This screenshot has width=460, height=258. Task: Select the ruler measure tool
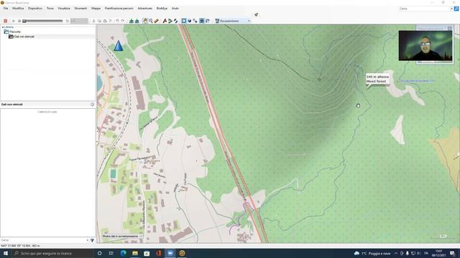[x=157, y=21]
